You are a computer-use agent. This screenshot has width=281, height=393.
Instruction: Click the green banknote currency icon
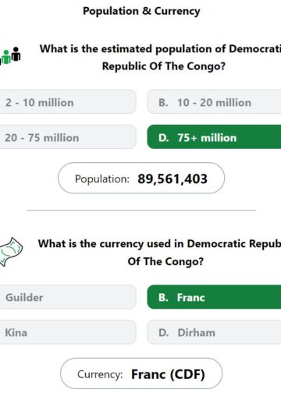pos(11,251)
